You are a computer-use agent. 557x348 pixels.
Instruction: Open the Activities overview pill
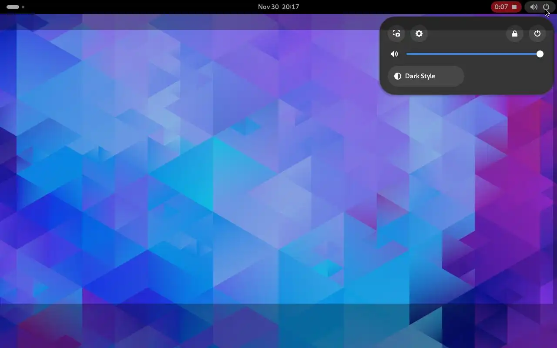pos(16,7)
